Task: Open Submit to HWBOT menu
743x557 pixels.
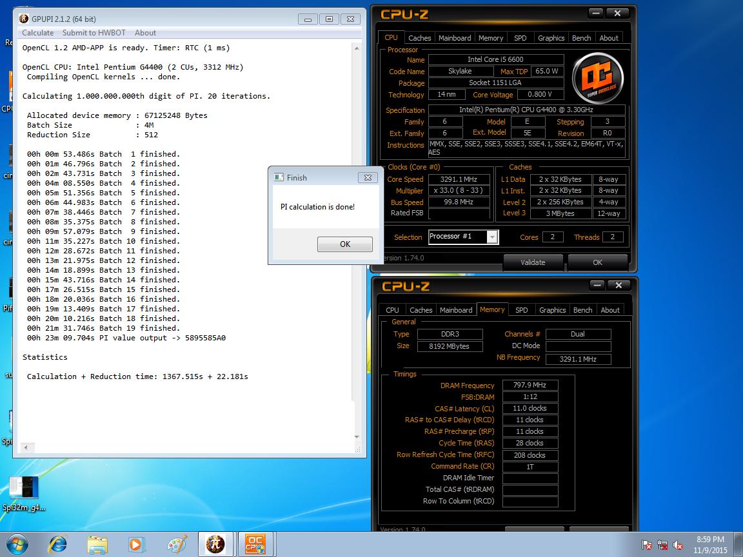Action: (94, 33)
